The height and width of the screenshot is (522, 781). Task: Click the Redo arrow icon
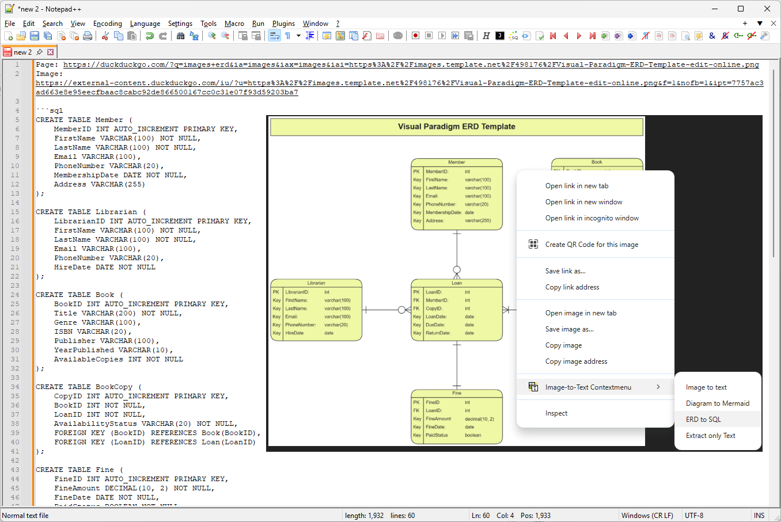[x=163, y=36]
